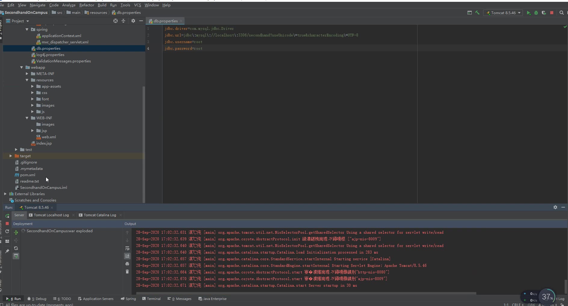Toggle the Run tool window button

click(14, 299)
